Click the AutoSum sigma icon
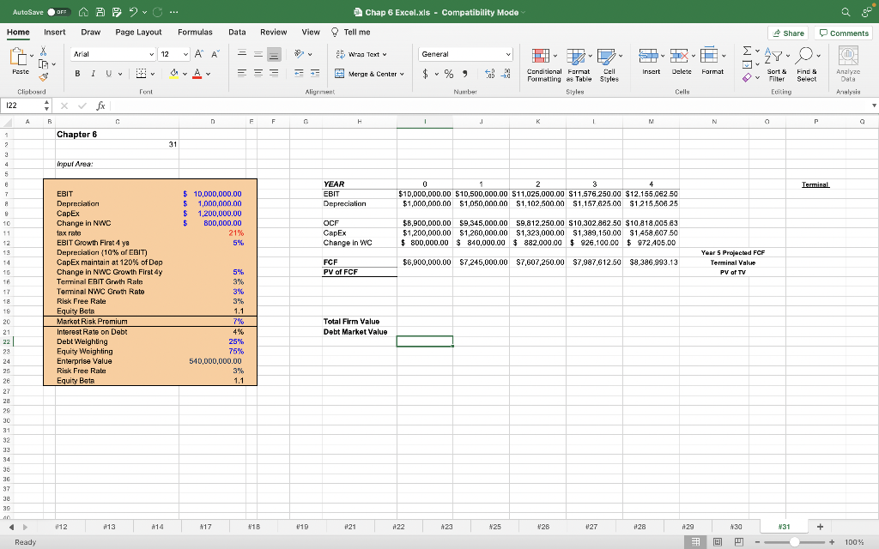The image size is (879, 549). 748,51
